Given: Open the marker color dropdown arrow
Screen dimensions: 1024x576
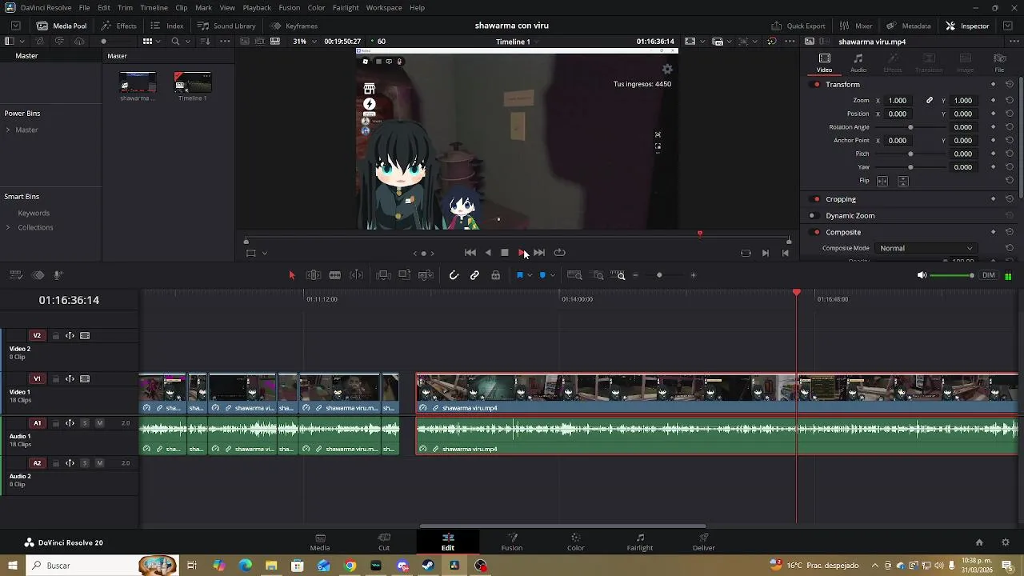Looking at the screenshot, I should (552, 275).
